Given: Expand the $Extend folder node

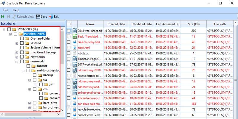Looking at the screenshot, I should pos(17,43).
